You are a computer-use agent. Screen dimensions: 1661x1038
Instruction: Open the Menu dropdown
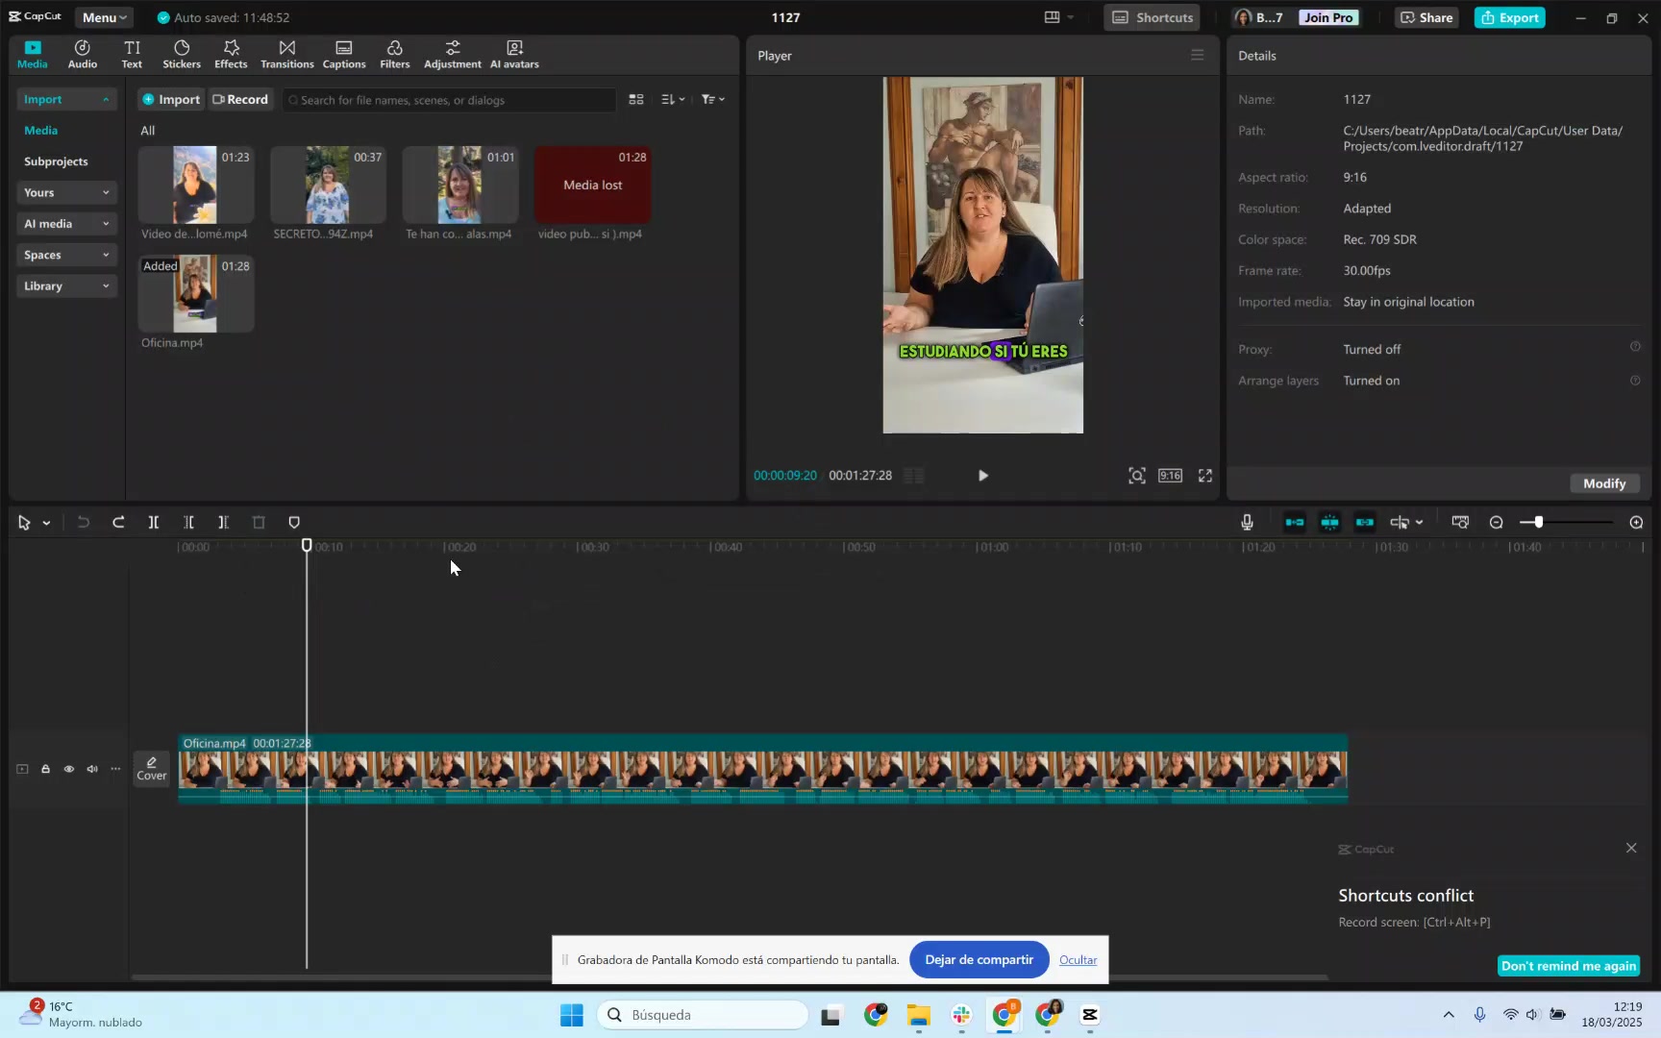point(104,17)
